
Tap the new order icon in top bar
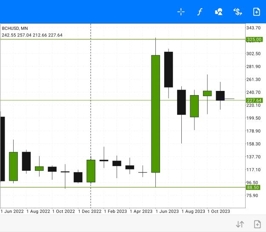[256, 12]
